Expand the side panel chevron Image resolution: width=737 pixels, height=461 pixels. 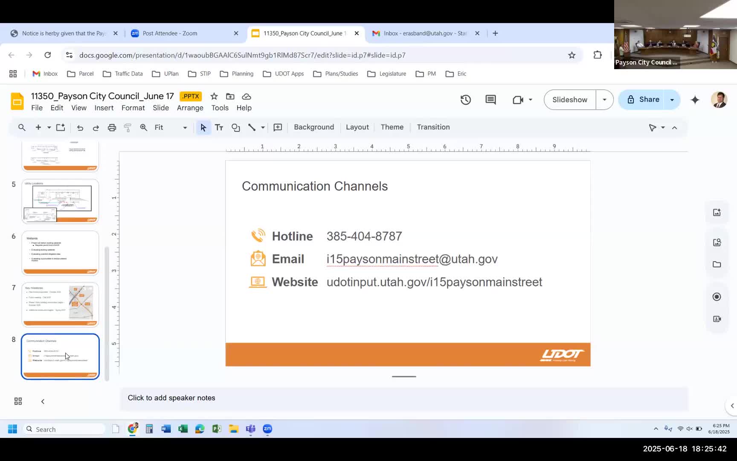(x=732, y=406)
